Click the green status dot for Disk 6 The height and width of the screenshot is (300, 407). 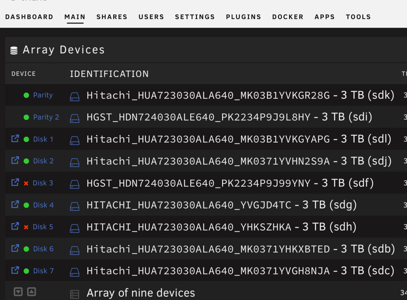click(x=26, y=249)
